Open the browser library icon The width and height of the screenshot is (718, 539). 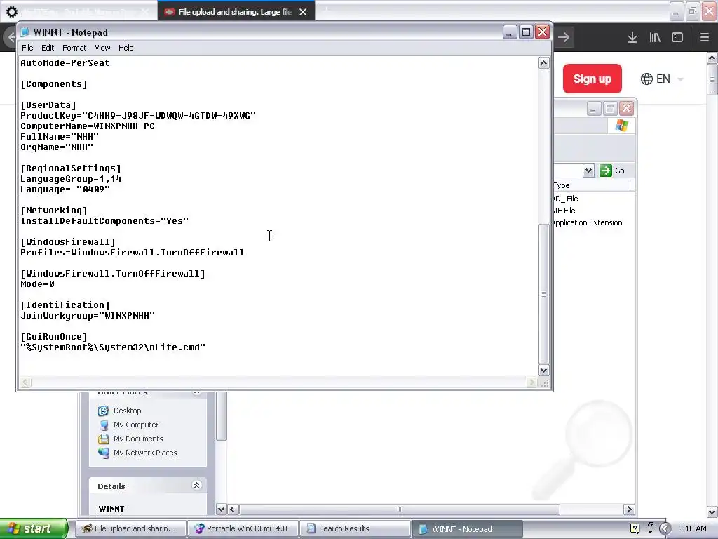pos(655,38)
